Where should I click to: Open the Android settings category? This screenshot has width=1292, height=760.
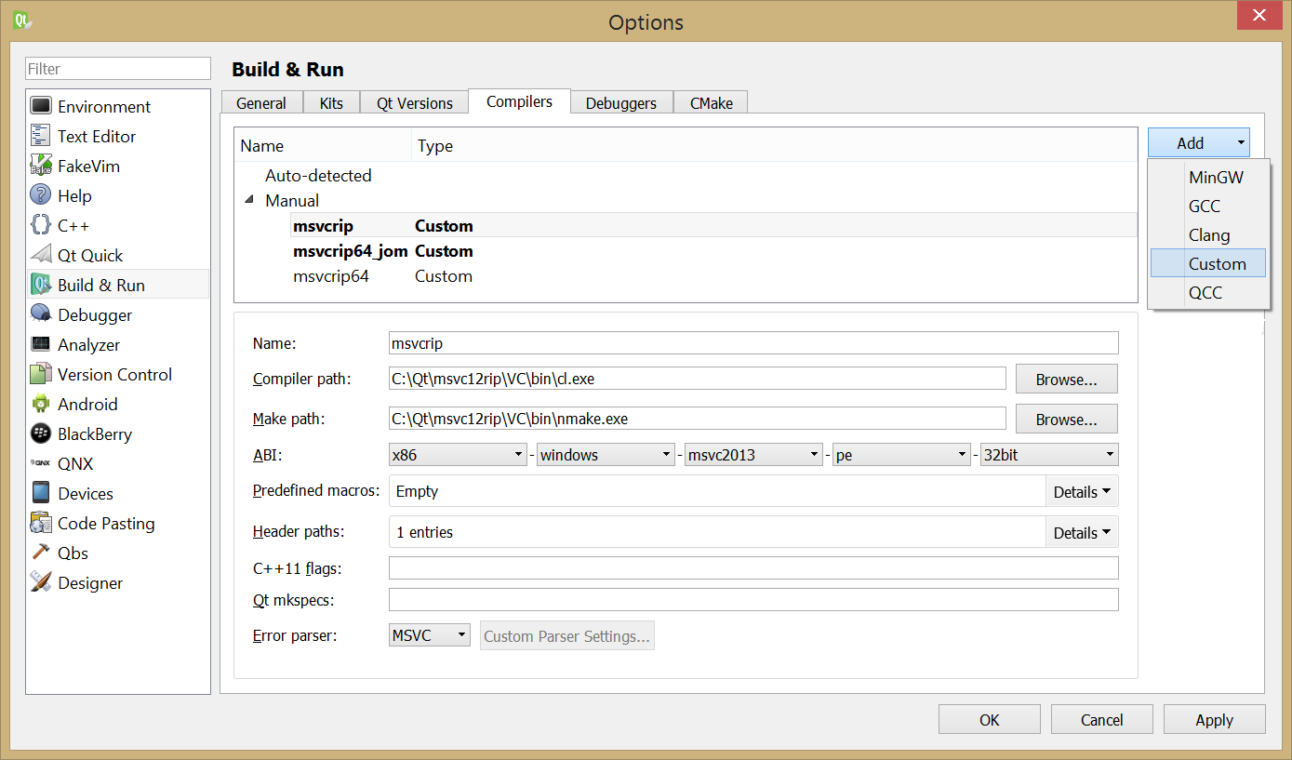click(117, 404)
